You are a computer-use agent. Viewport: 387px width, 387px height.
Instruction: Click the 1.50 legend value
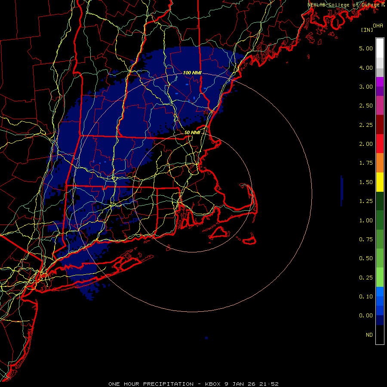(366, 182)
